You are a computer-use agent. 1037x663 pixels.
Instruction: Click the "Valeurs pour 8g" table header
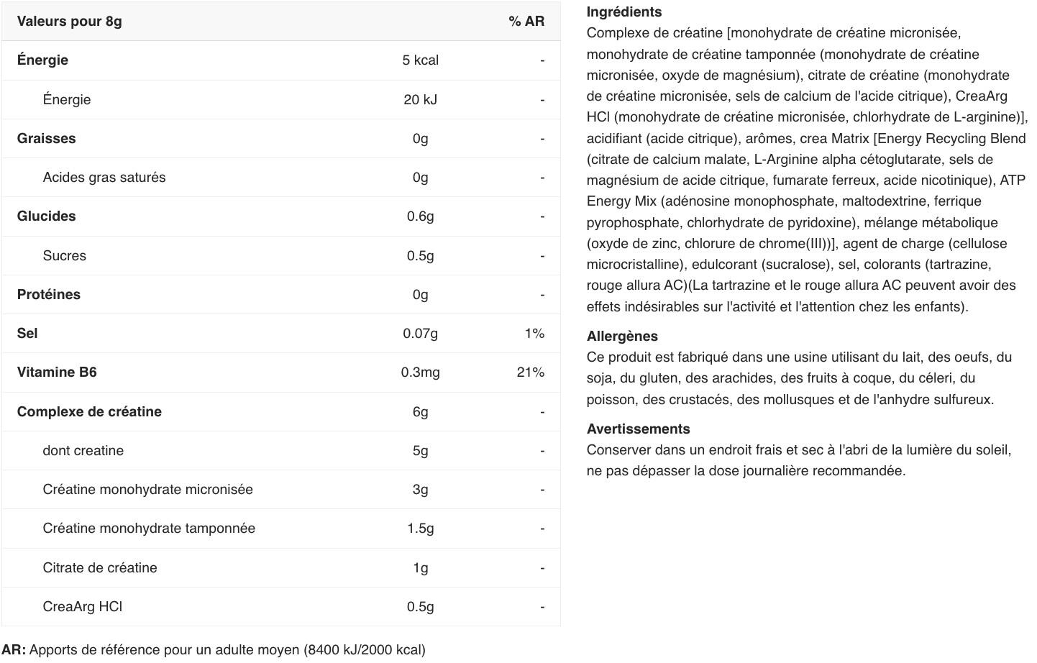(x=70, y=22)
